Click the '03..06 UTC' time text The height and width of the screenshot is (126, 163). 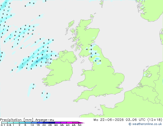coord(135,120)
